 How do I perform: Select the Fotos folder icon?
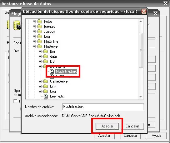[x=40, y=21]
